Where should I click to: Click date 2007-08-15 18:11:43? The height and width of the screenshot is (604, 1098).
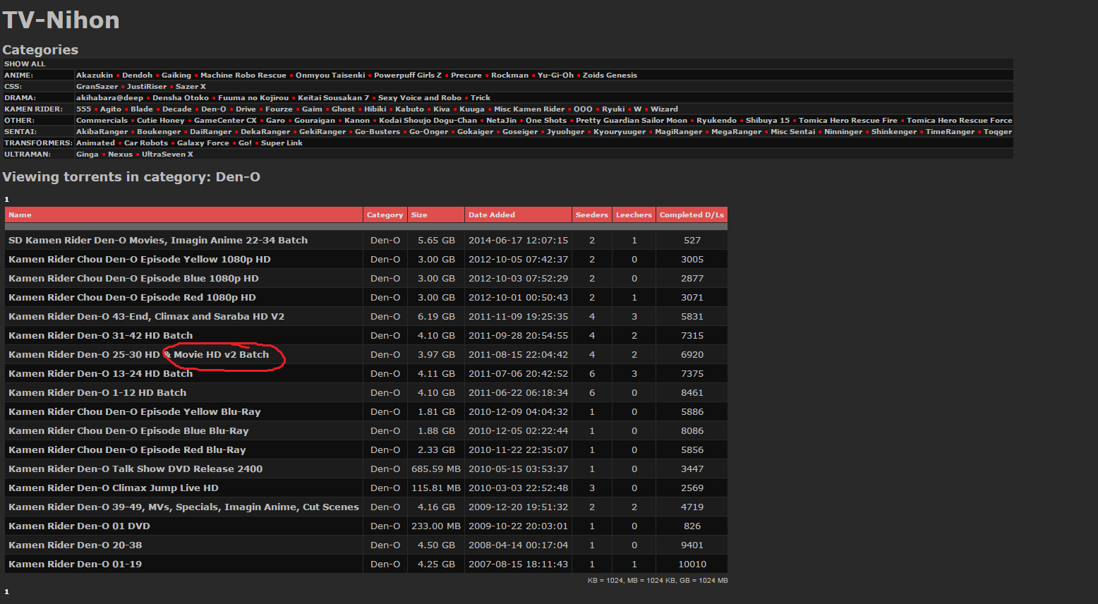coord(518,564)
